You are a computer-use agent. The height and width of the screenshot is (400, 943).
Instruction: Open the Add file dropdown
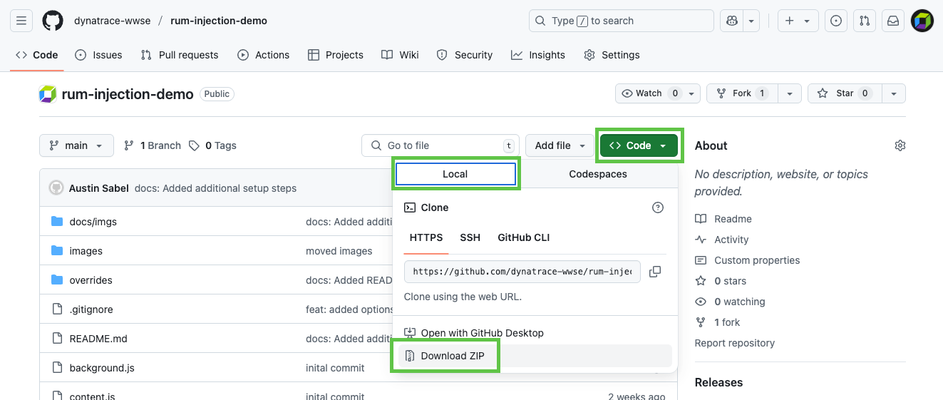(x=560, y=145)
